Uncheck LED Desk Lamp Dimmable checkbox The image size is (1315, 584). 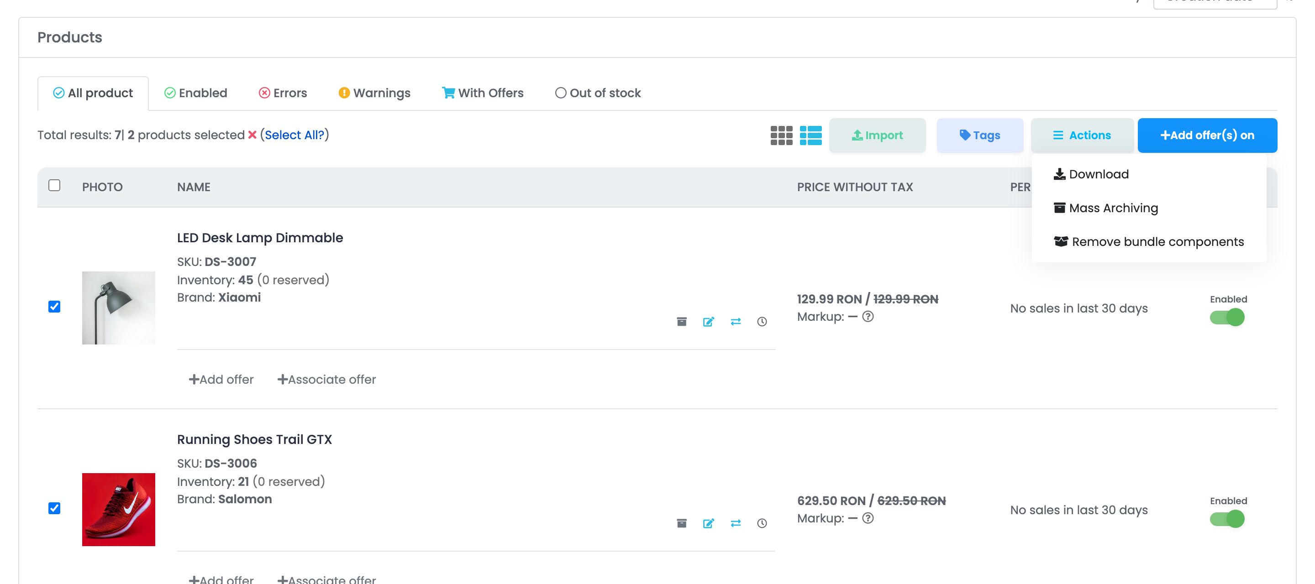54,307
